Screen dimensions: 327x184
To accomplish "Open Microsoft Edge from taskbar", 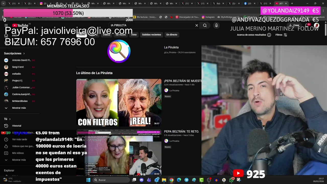I will 179,180.
